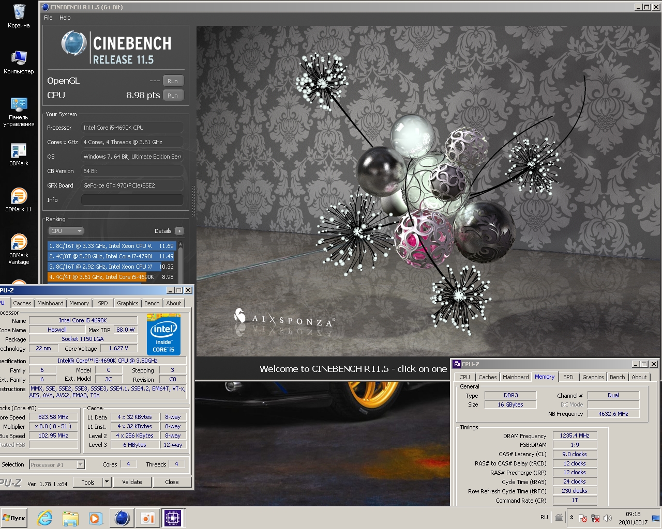Switch to Bench tab in left CPU-Z
662x529 pixels.
tap(152, 303)
